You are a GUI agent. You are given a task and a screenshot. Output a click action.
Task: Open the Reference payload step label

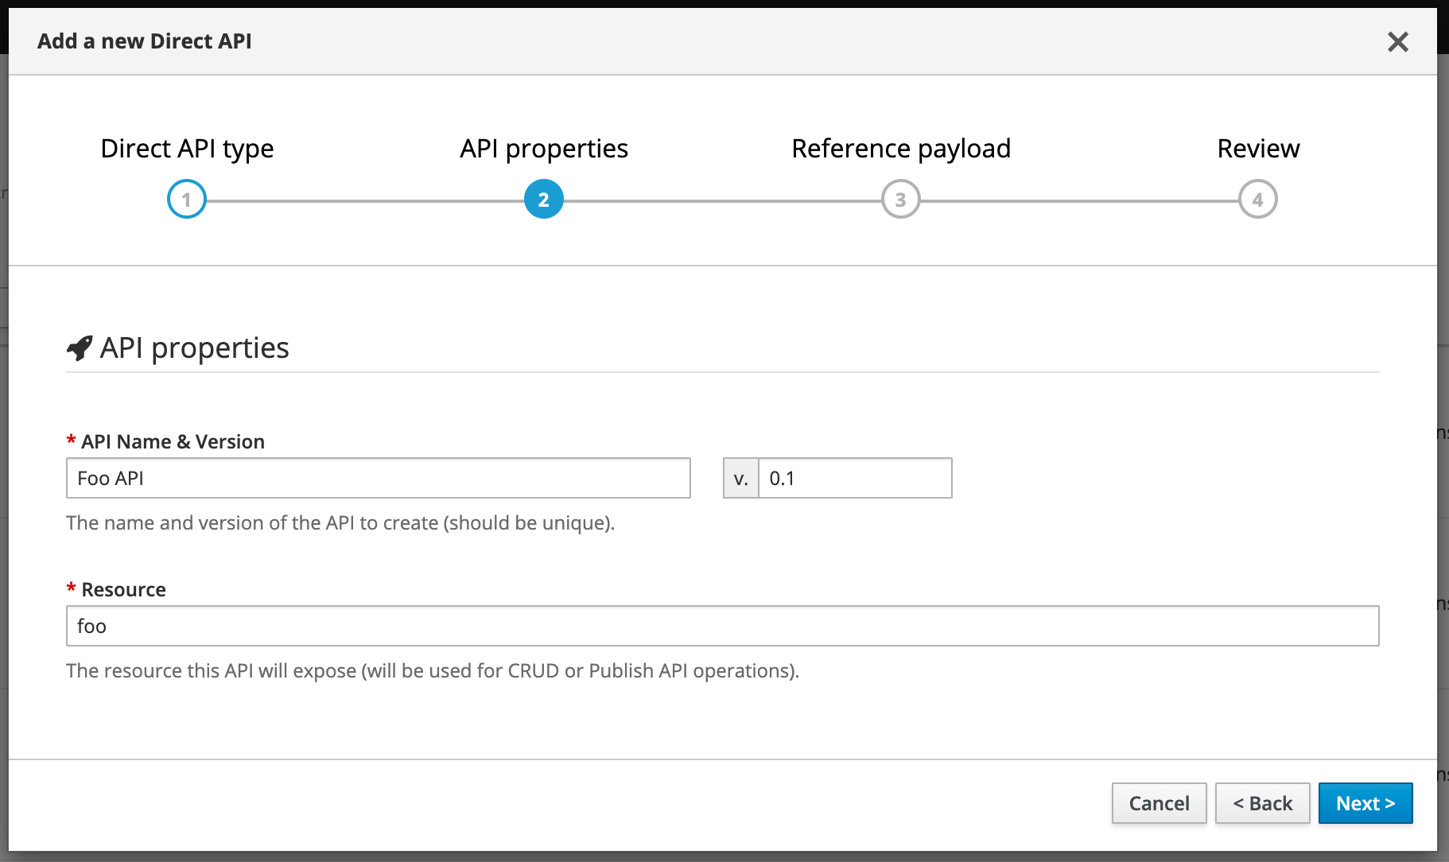click(x=901, y=149)
